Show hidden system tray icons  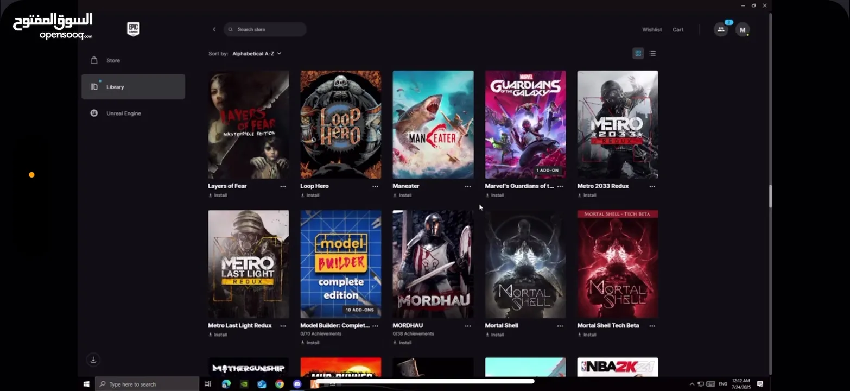692,384
